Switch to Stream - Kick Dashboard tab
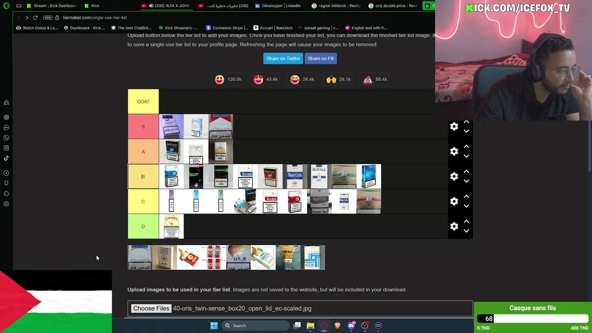The image size is (592, 333). [x=51, y=6]
